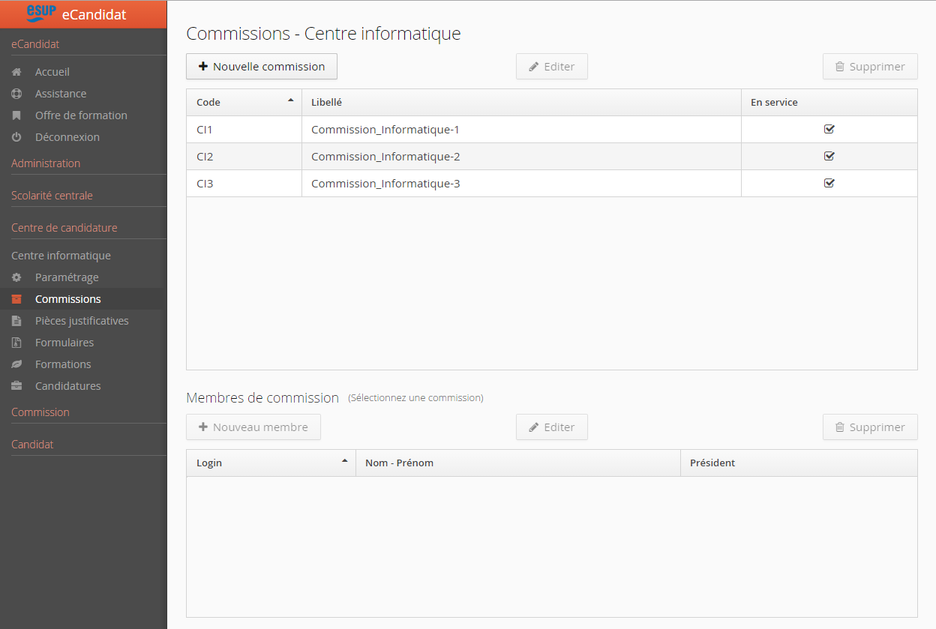Viewport: 936px width, 629px height.
Task: Toggle En service checkbox for CI2
Action: tap(829, 156)
